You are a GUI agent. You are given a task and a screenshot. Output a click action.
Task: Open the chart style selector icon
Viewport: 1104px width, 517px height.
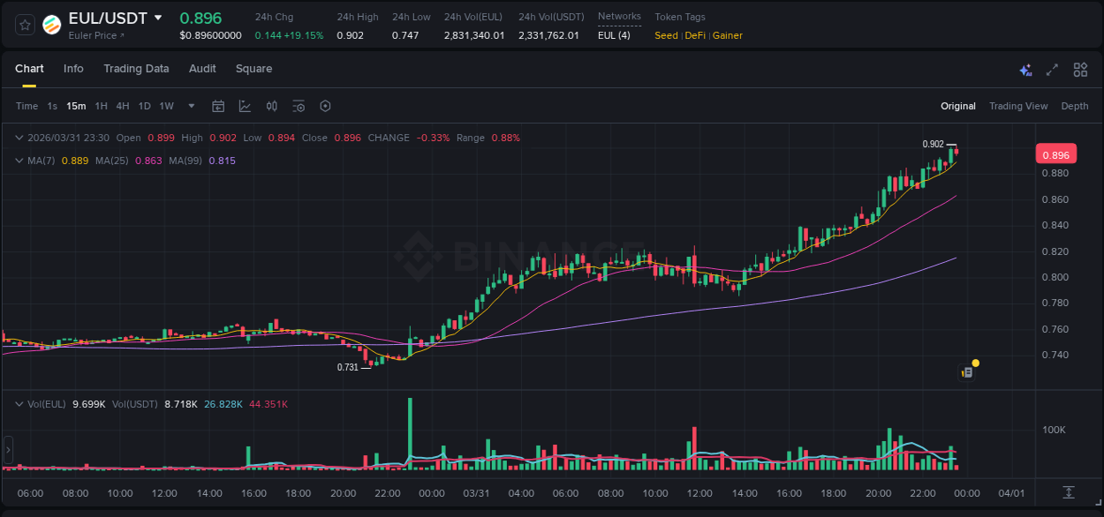[x=243, y=106]
